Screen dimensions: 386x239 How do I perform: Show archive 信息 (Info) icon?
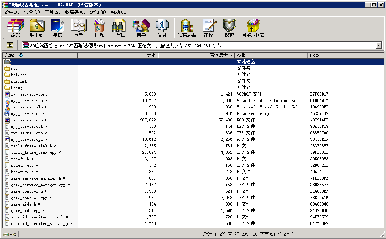[x=162, y=28]
